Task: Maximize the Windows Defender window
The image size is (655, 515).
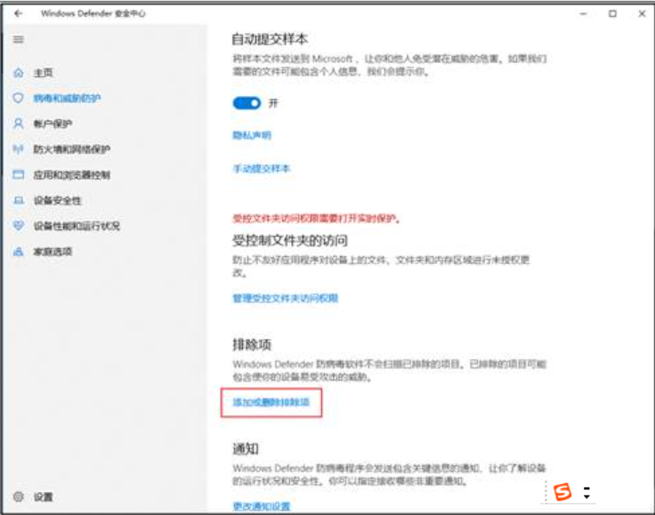Action: [x=612, y=13]
